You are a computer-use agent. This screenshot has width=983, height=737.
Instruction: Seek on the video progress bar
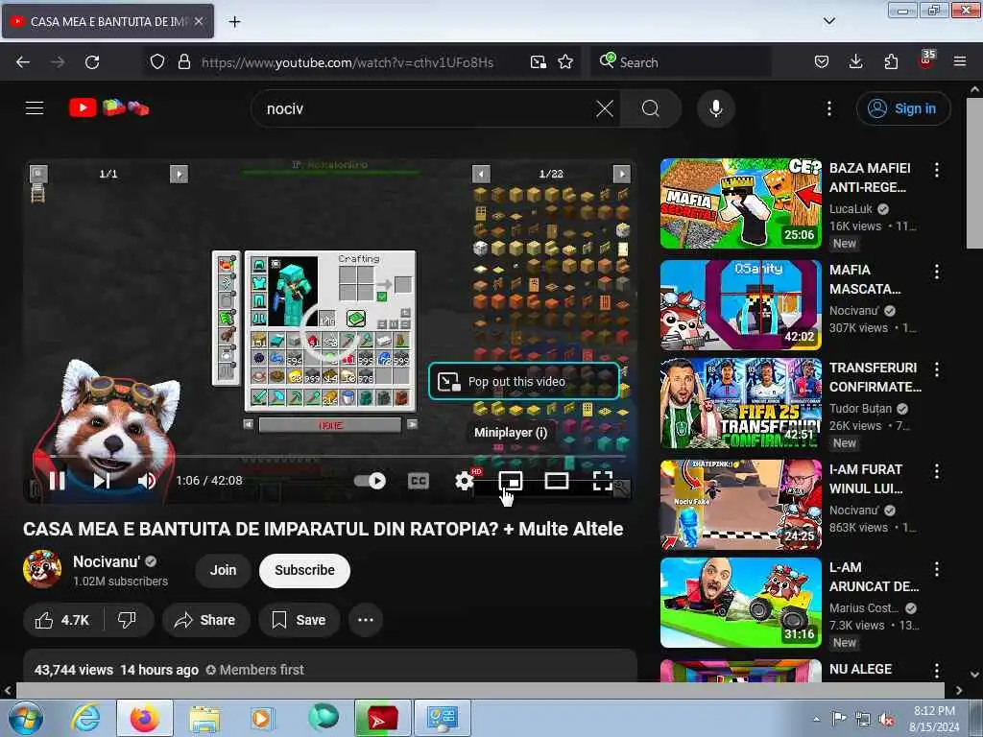coord(330,457)
